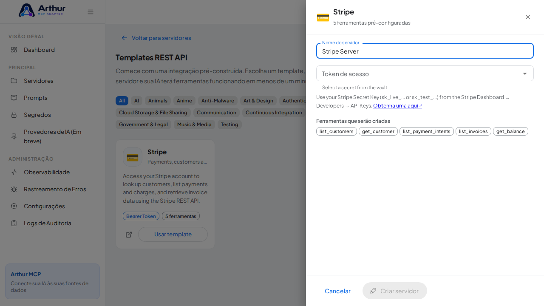
Task: Click the Stripe title in template card
Action: pyautogui.click(x=157, y=152)
